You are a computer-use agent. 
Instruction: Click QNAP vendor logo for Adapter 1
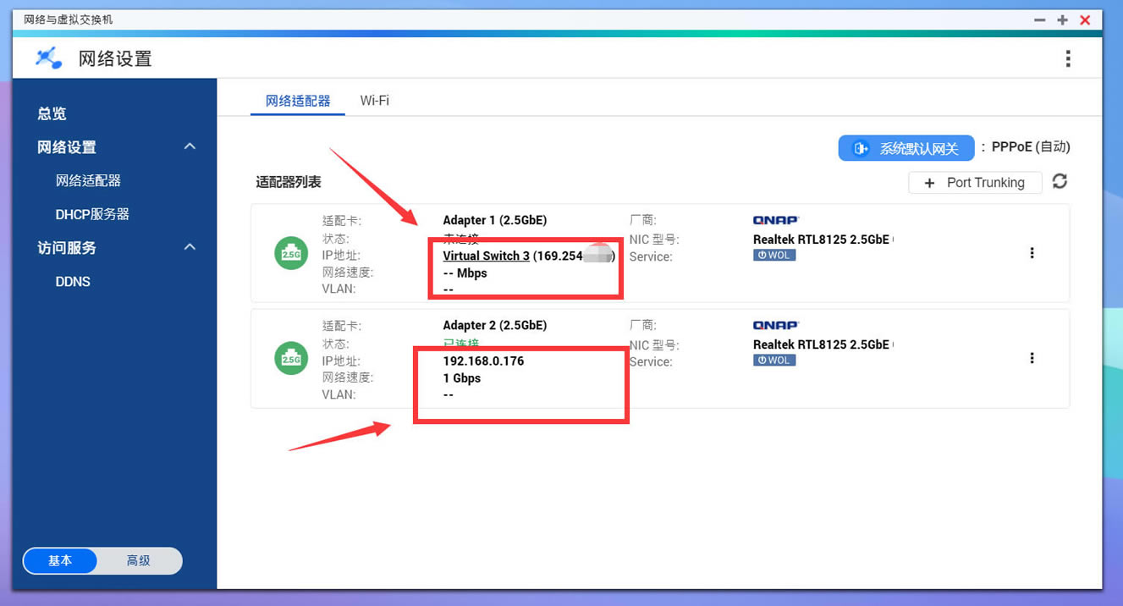pyautogui.click(x=776, y=220)
